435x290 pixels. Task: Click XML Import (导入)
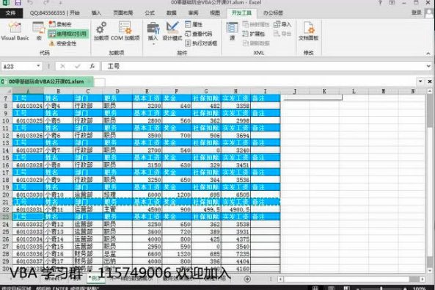[x=282, y=24]
